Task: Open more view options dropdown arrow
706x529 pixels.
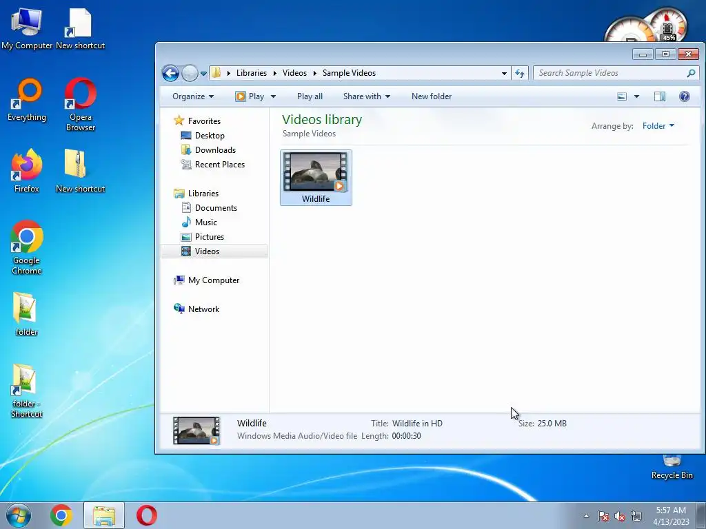Action: [636, 96]
